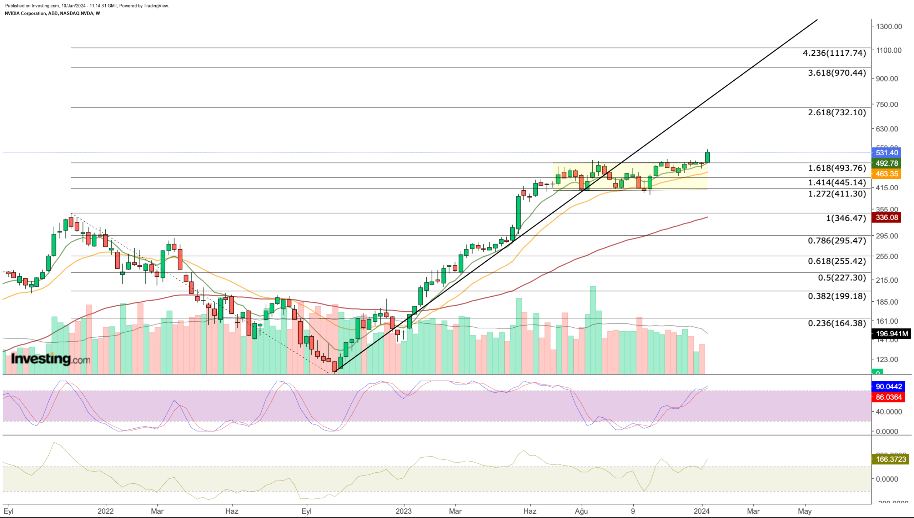Image resolution: width=914 pixels, height=518 pixels.
Task: Click the 630.00 price axis label
Action: click(x=887, y=129)
